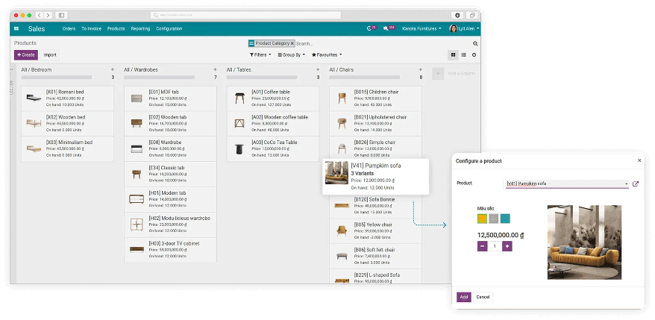The image size is (655, 320).
Task: Open the Minimalism bed product card
Action: [x=67, y=148]
